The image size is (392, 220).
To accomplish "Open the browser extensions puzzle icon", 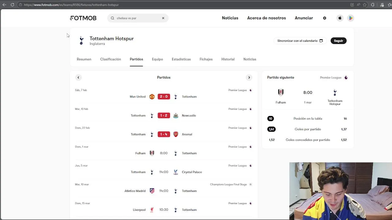I will 373,5.
